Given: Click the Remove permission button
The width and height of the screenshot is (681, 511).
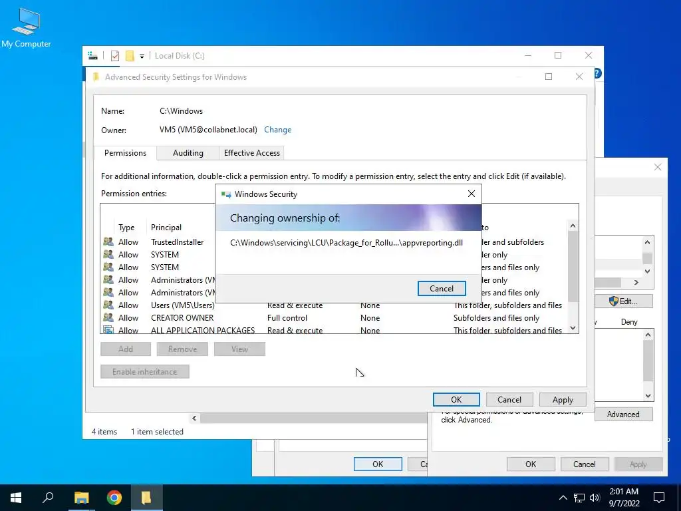Looking at the screenshot, I should click(x=182, y=349).
